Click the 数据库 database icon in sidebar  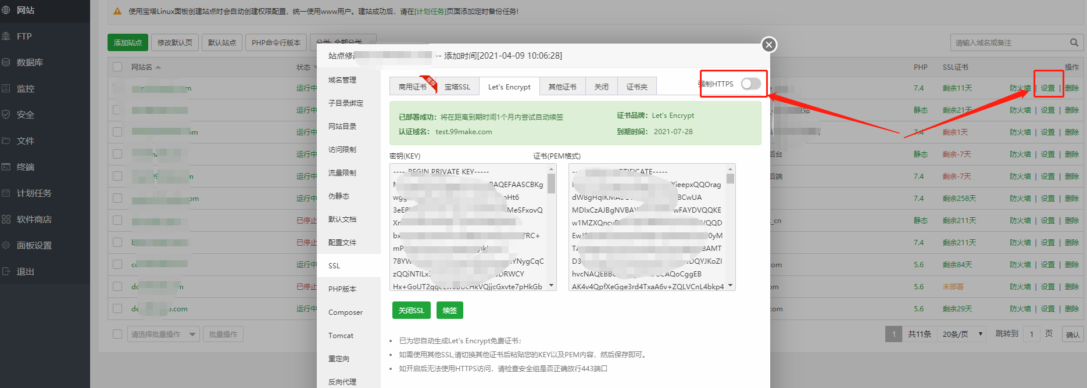[x=6, y=62]
